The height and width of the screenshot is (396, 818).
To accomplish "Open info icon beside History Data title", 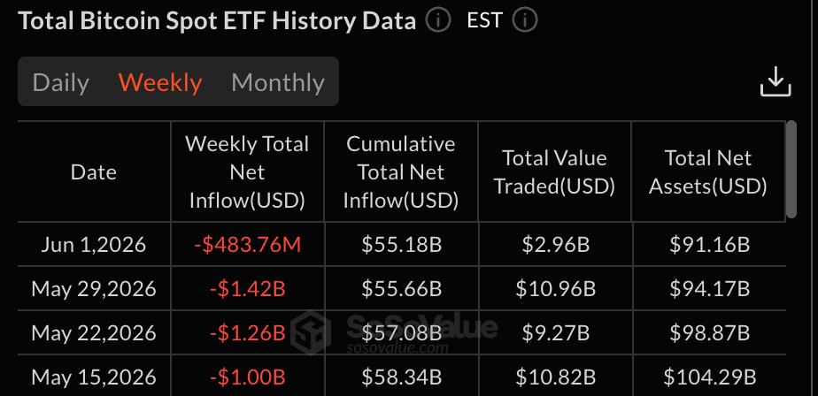I will (x=437, y=21).
